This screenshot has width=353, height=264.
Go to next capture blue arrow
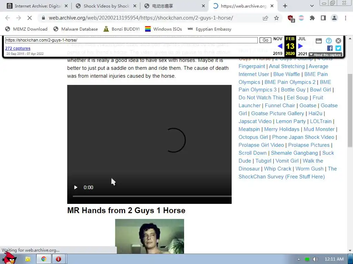point(300,46)
